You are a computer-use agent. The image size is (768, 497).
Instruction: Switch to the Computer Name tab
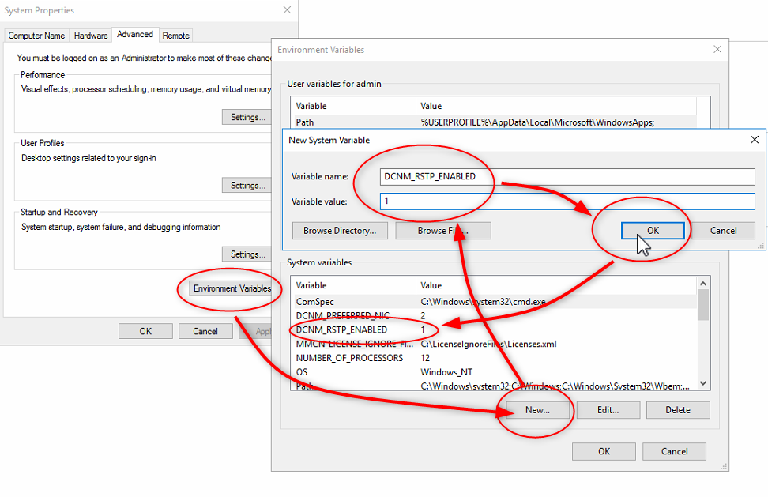point(36,36)
